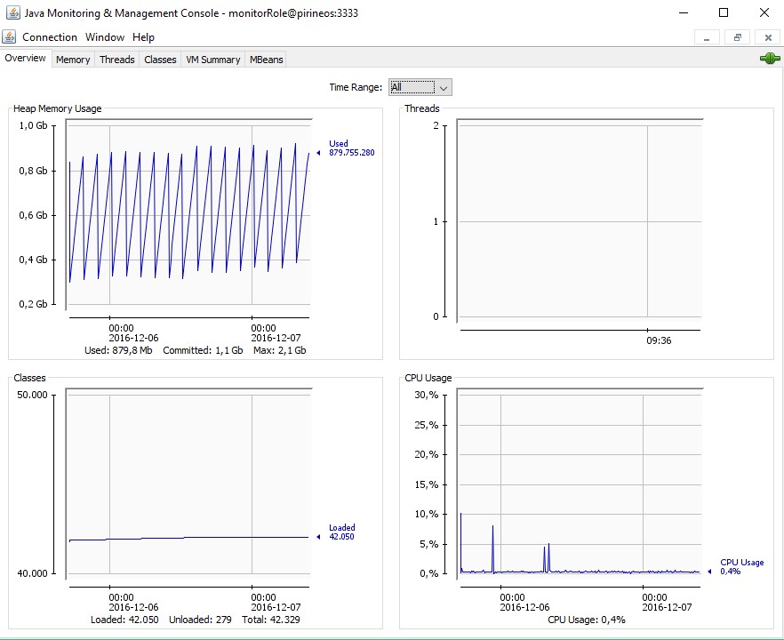Image resolution: width=784 pixels, height=640 pixels.
Task: Click the Used 879.755.280 heap marker
Action: (346, 148)
